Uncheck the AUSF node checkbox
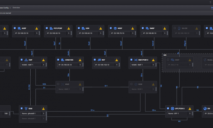 (x=15, y=28)
